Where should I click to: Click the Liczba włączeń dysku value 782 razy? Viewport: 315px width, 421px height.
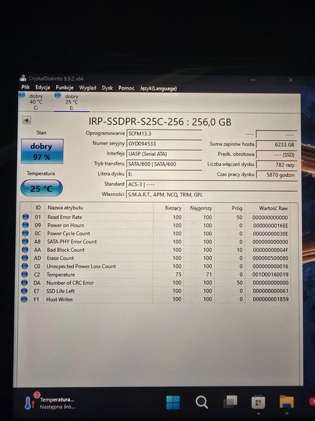point(277,165)
